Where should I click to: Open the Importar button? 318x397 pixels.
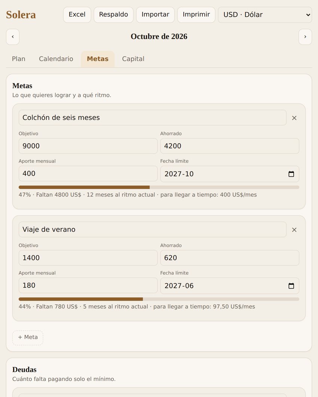155,15
